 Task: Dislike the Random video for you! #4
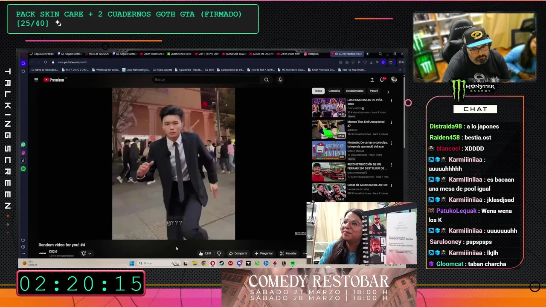coord(219,253)
